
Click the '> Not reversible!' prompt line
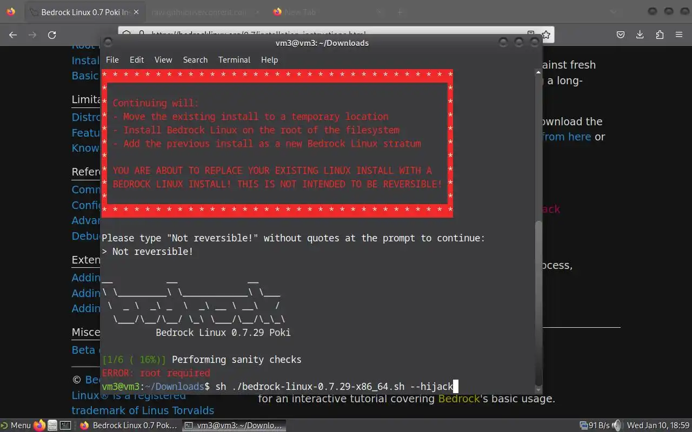147,252
